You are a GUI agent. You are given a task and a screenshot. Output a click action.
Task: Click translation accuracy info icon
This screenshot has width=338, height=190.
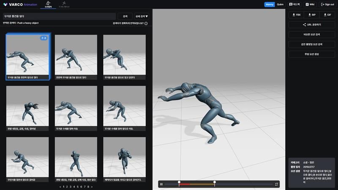point(146,23)
